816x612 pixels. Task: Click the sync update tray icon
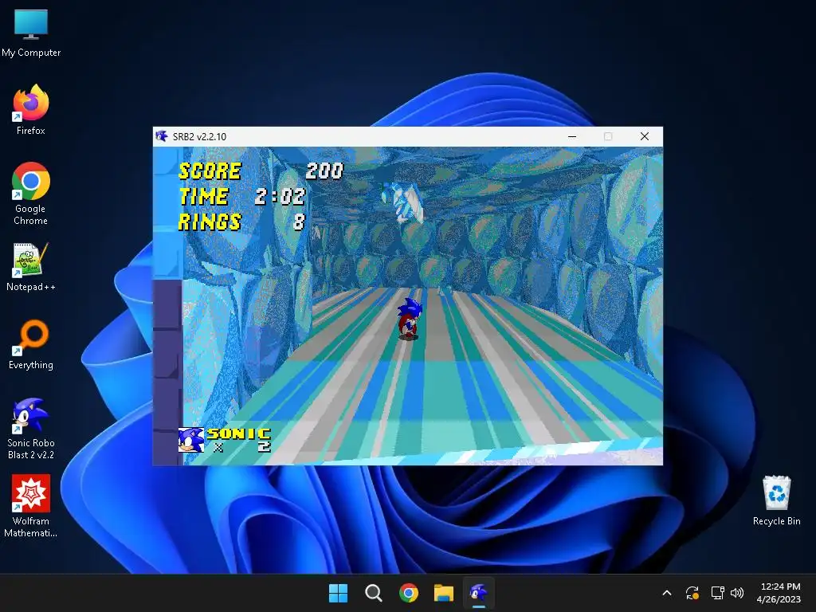pos(692,593)
